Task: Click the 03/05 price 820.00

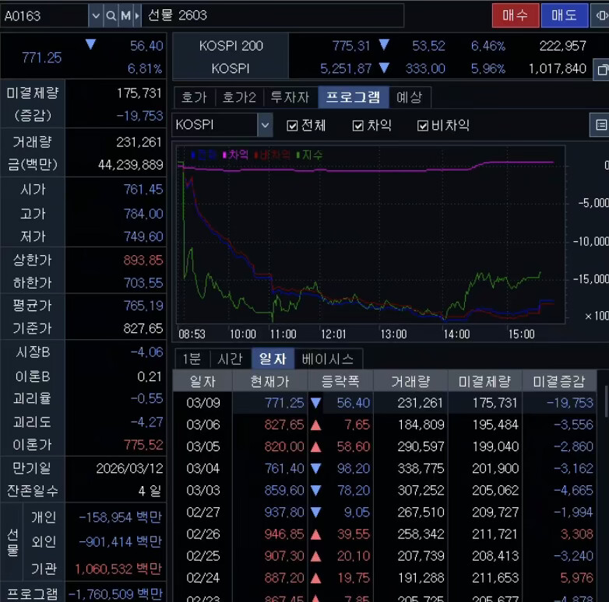Action: (284, 446)
